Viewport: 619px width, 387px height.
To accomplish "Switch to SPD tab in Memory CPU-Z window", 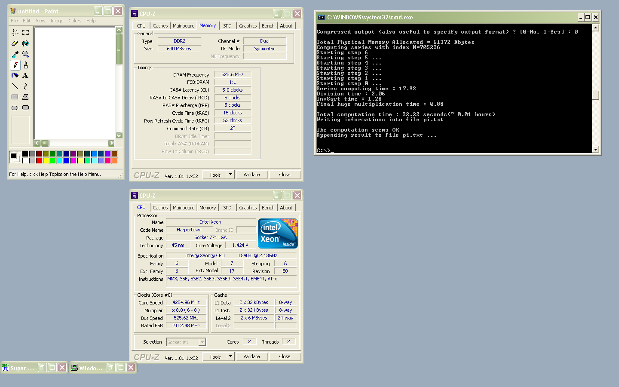I will tap(227, 26).
